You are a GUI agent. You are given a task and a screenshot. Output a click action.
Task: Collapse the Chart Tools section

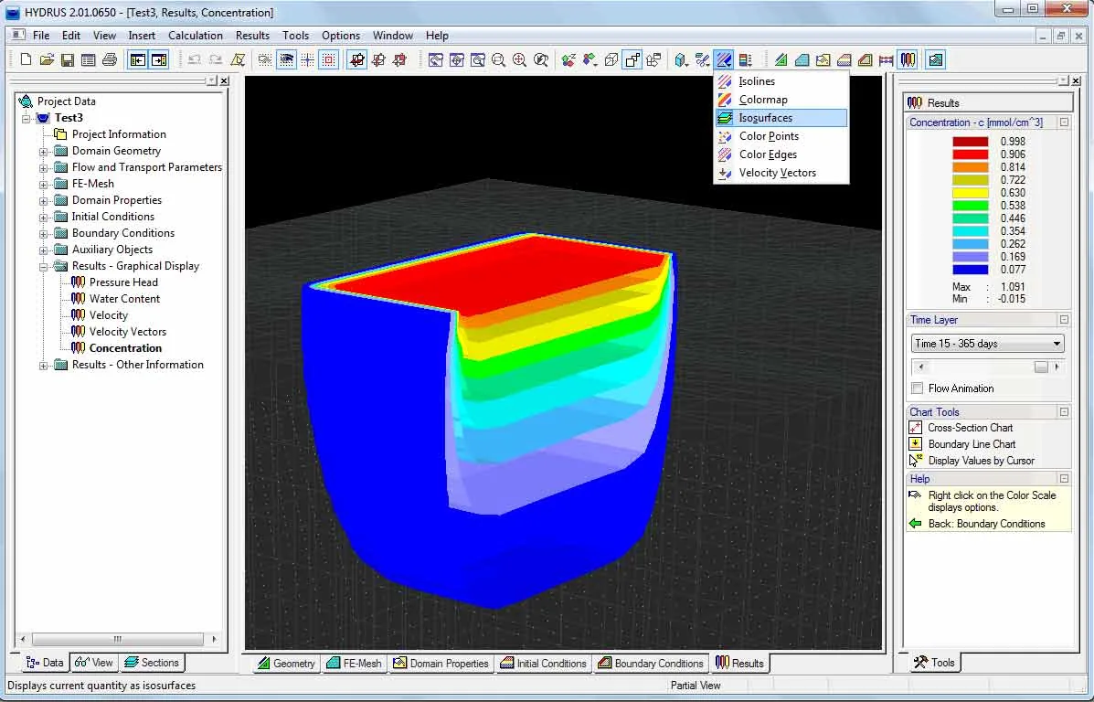pyautogui.click(x=1064, y=411)
